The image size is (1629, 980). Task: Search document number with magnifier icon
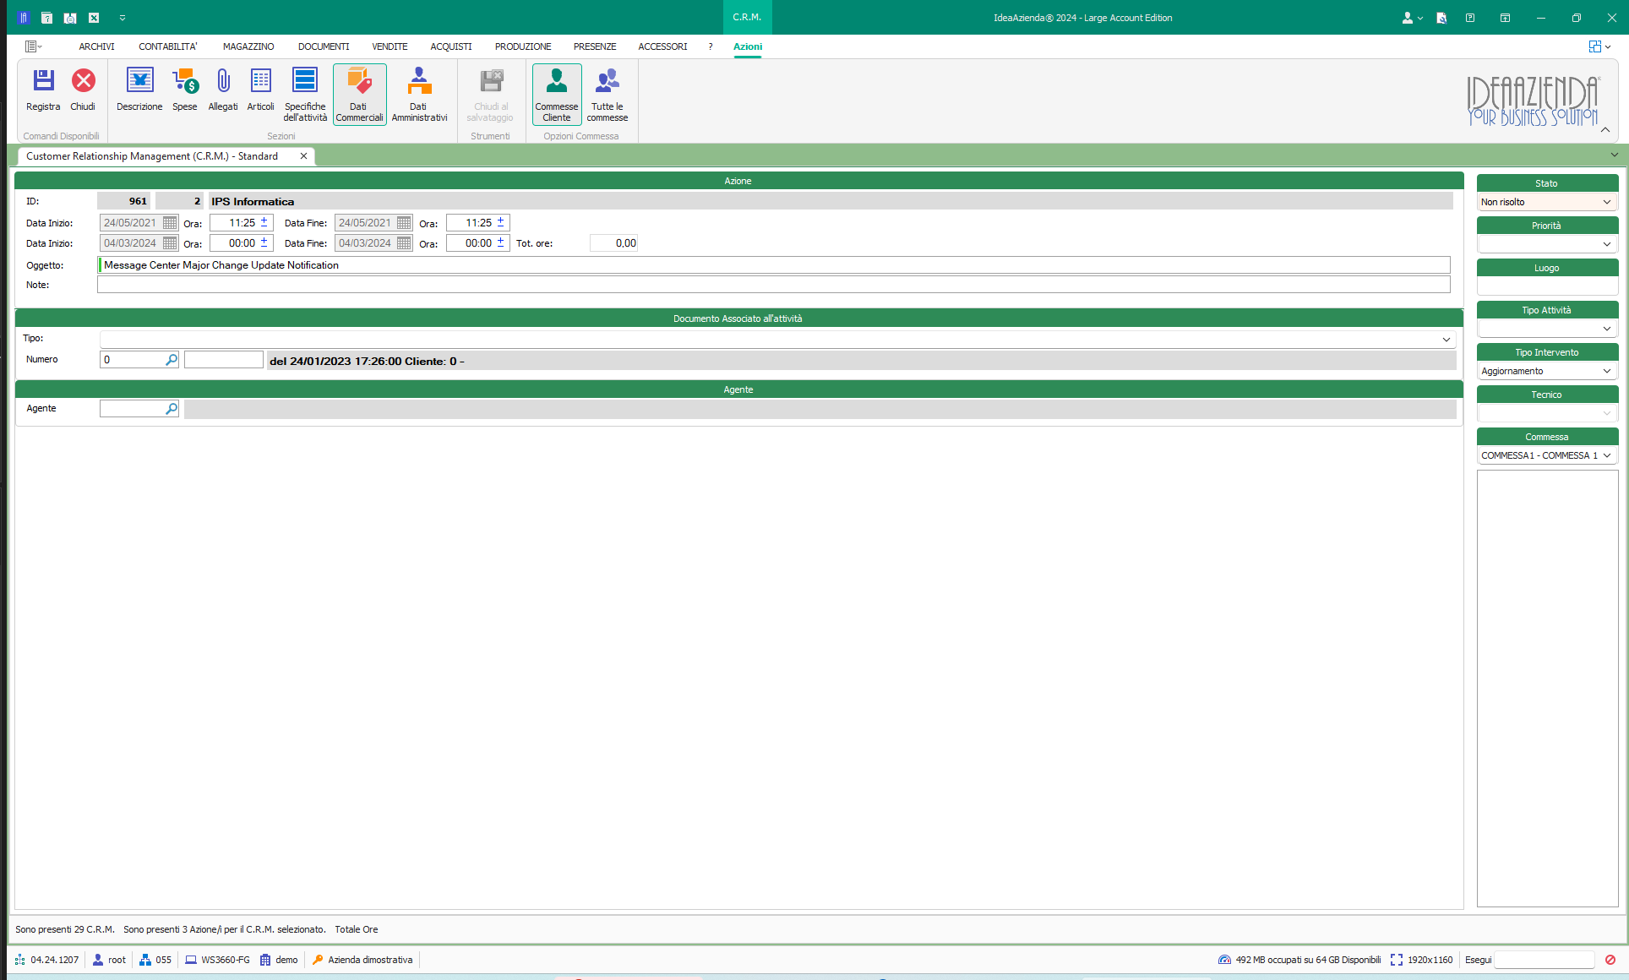click(x=172, y=360)
